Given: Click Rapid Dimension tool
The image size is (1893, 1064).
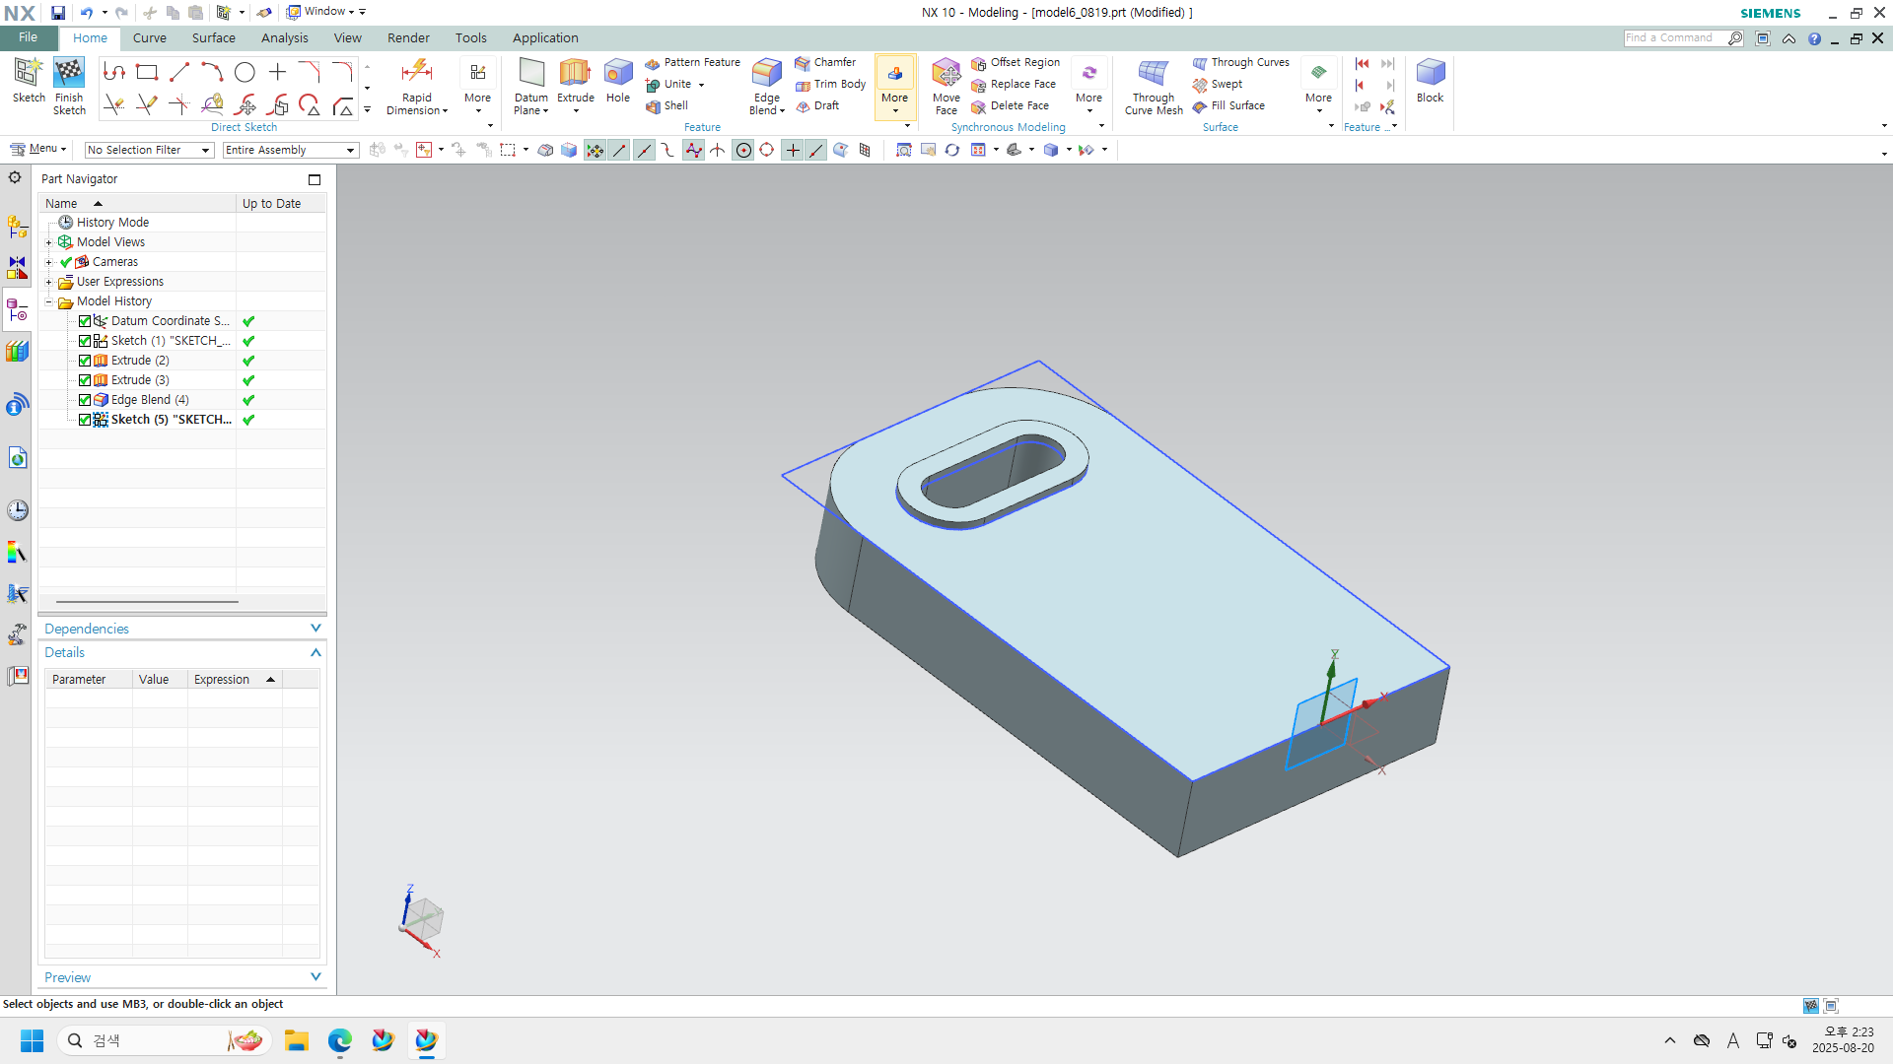Looking at the screenshot, I should click(x=416, y=74).
